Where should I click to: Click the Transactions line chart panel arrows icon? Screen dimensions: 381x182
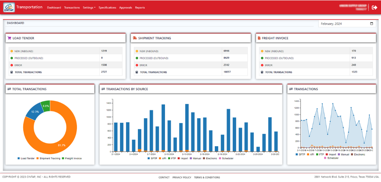tap(291, 89)
